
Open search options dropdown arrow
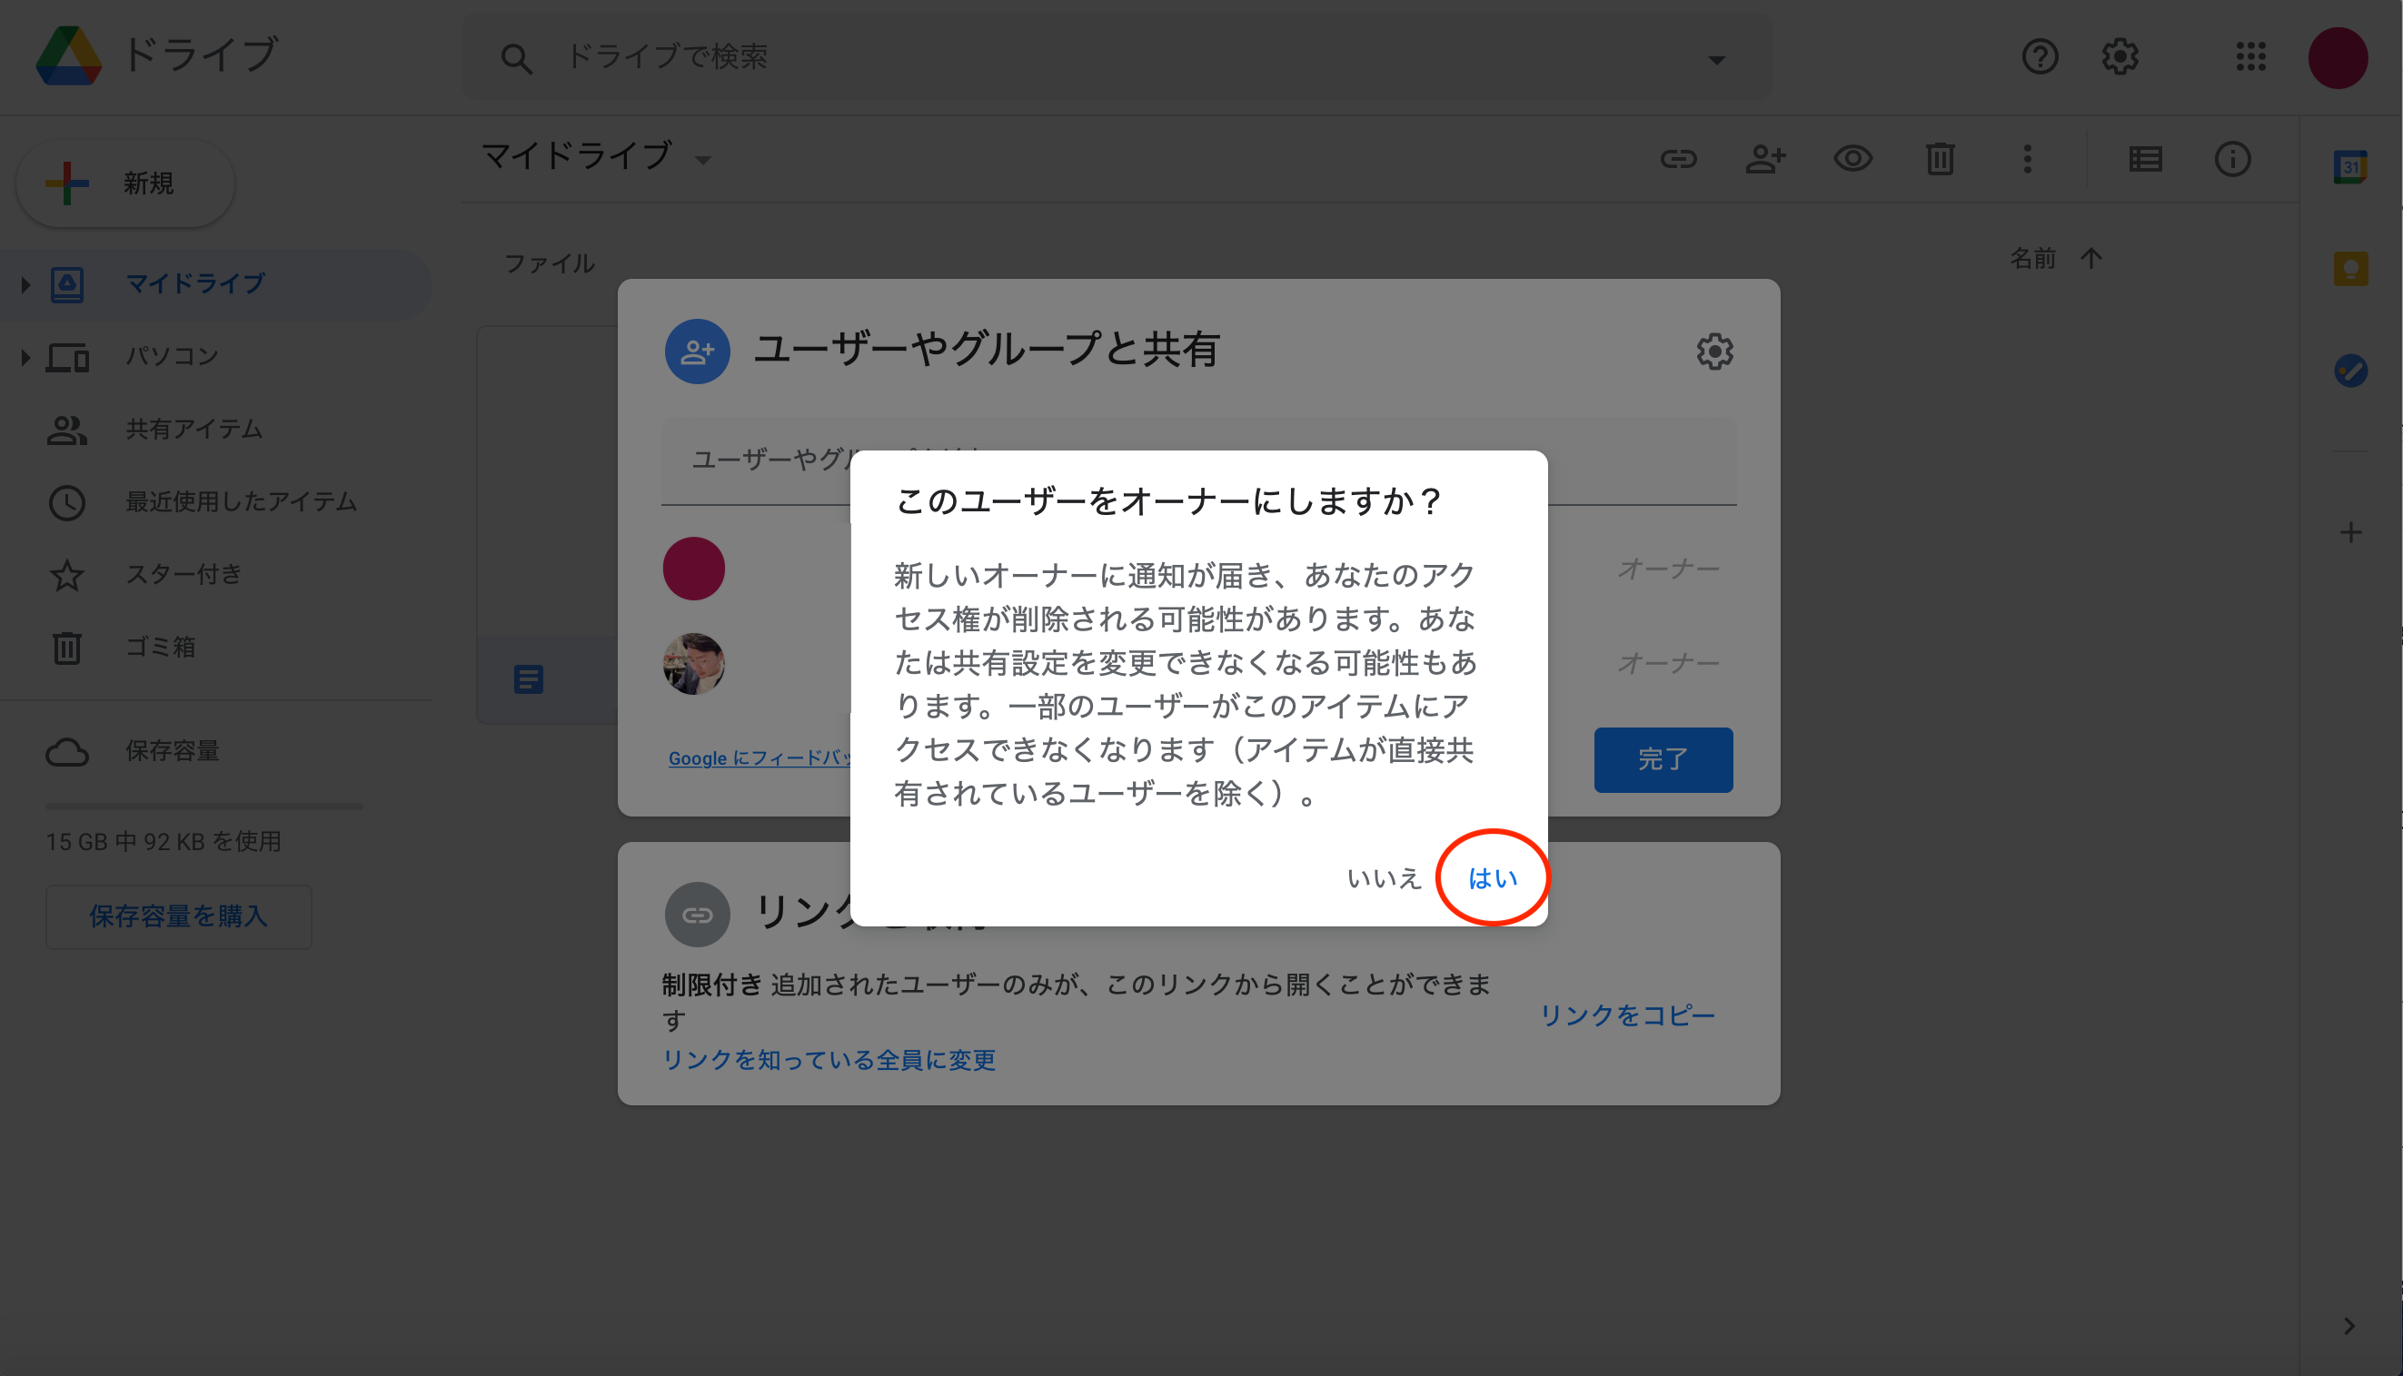point(1717,60)
